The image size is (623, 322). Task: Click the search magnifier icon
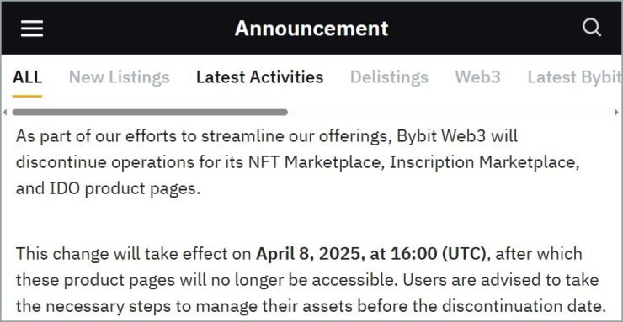tap(592, 28)
